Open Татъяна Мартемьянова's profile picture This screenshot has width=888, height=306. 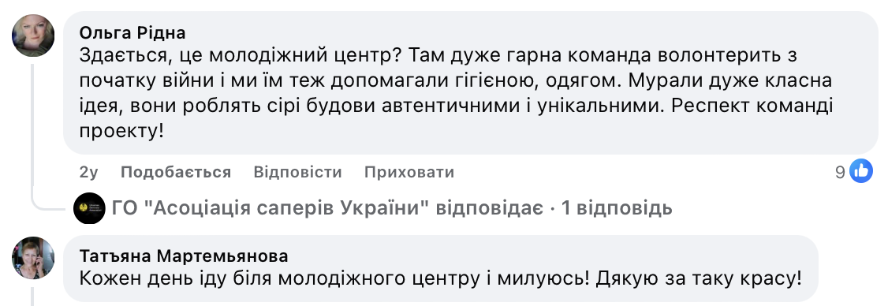click(33, 258)
